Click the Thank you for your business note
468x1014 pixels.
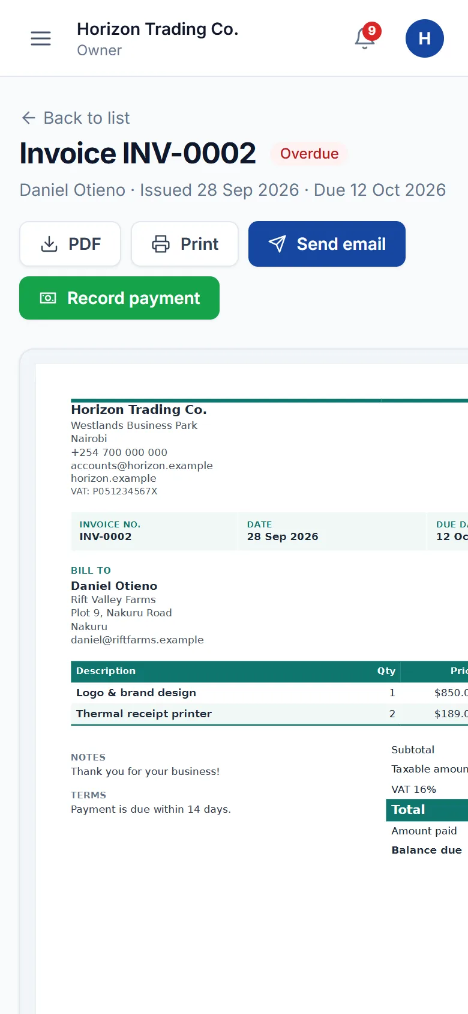click(145, 771)
